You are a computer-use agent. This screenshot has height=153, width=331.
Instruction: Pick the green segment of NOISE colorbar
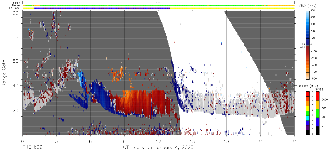click(x=317, y=113)
